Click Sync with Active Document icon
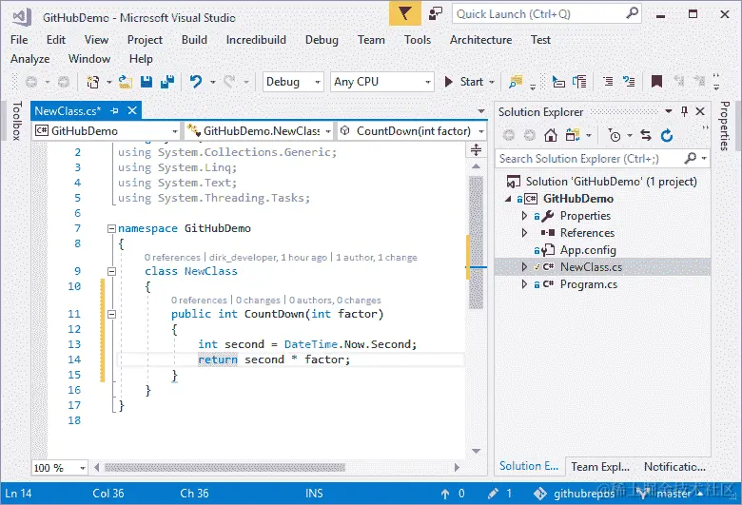 (x=646, y=135)
